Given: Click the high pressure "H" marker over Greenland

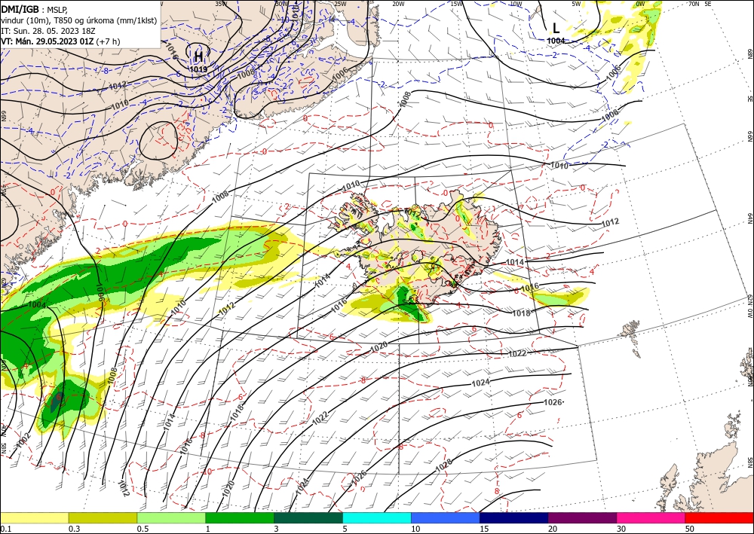Looking at the screenshot, I should coord(198,57).
